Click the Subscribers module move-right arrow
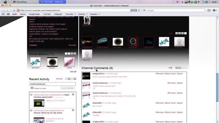The height and width of the screenshot is (123, 219). click(x=185, y=33)
